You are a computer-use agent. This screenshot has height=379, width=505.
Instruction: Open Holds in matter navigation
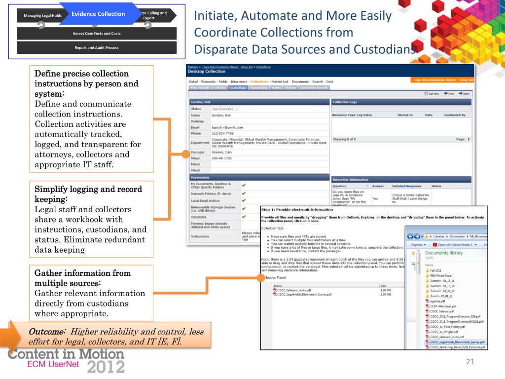click(x=223, y=81)
